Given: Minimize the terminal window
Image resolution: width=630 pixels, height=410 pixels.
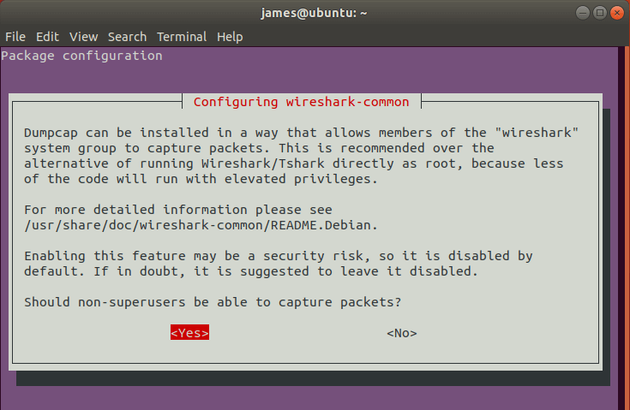Looking at the screenshot, I should click(583, 13).
